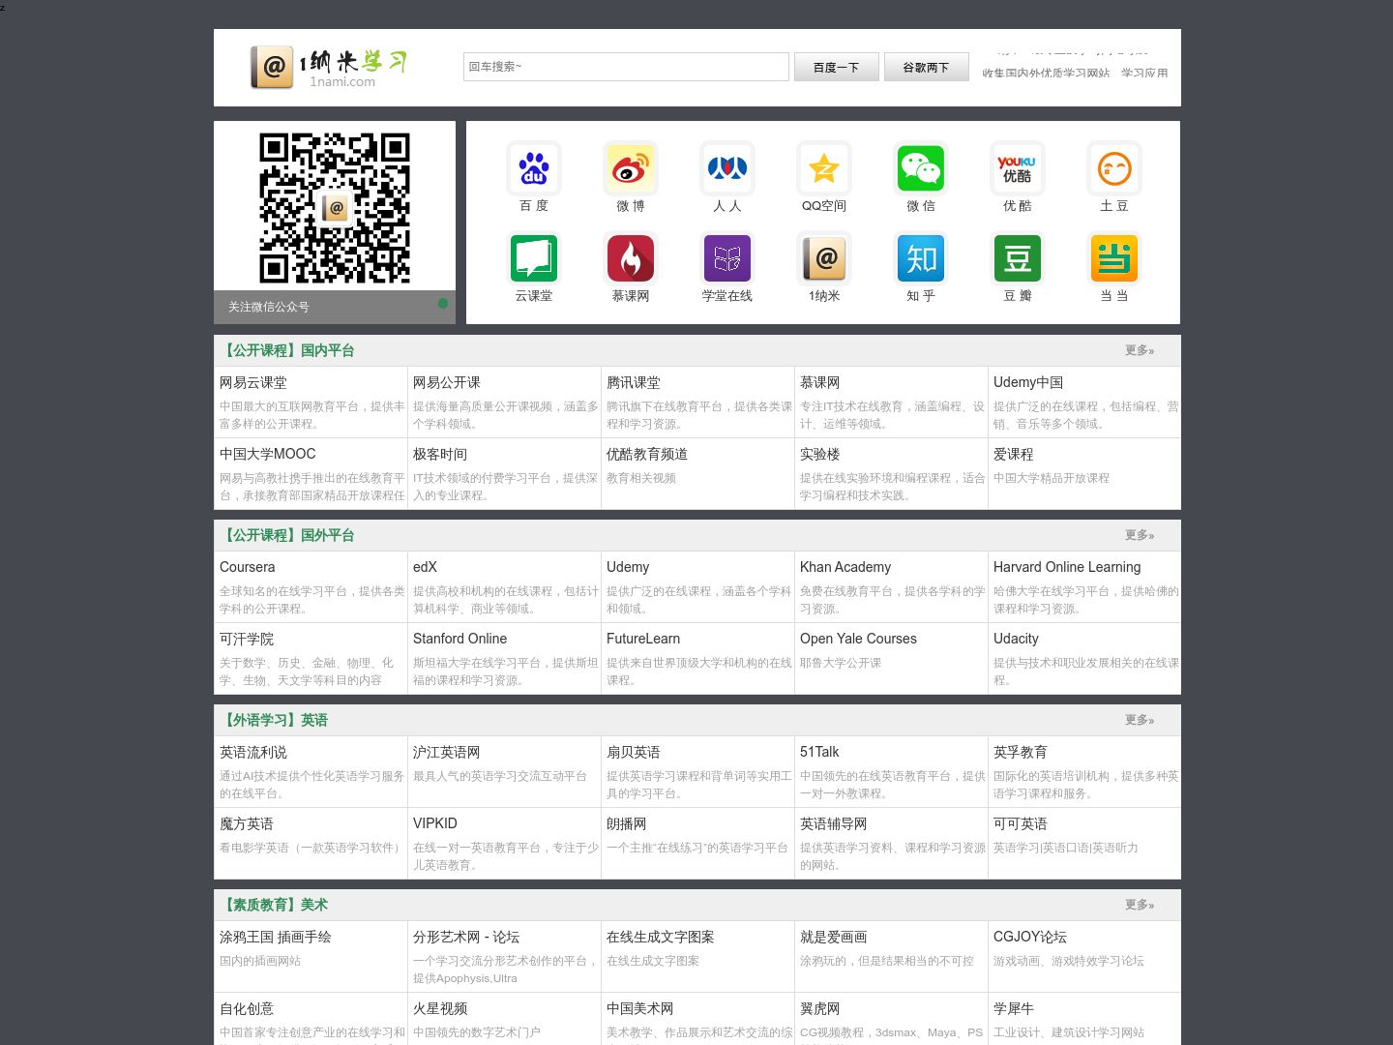This screenshot has width=1393, height=1045.
Task: Visit the Udacity link
Action: click(x=1016, y=639)
